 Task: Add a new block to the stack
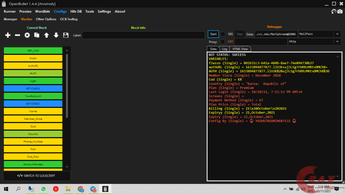[x=8, y=35]
